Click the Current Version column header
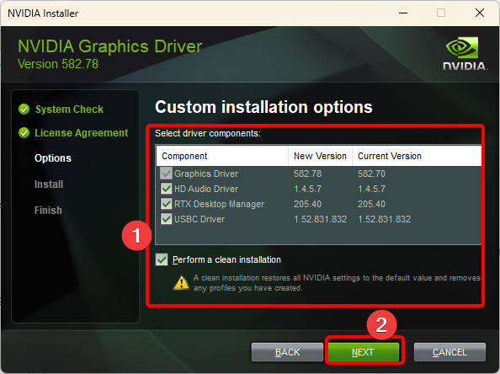 coord(417,156)
